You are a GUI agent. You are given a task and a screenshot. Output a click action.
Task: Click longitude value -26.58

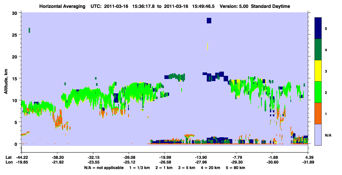(165, 162)
